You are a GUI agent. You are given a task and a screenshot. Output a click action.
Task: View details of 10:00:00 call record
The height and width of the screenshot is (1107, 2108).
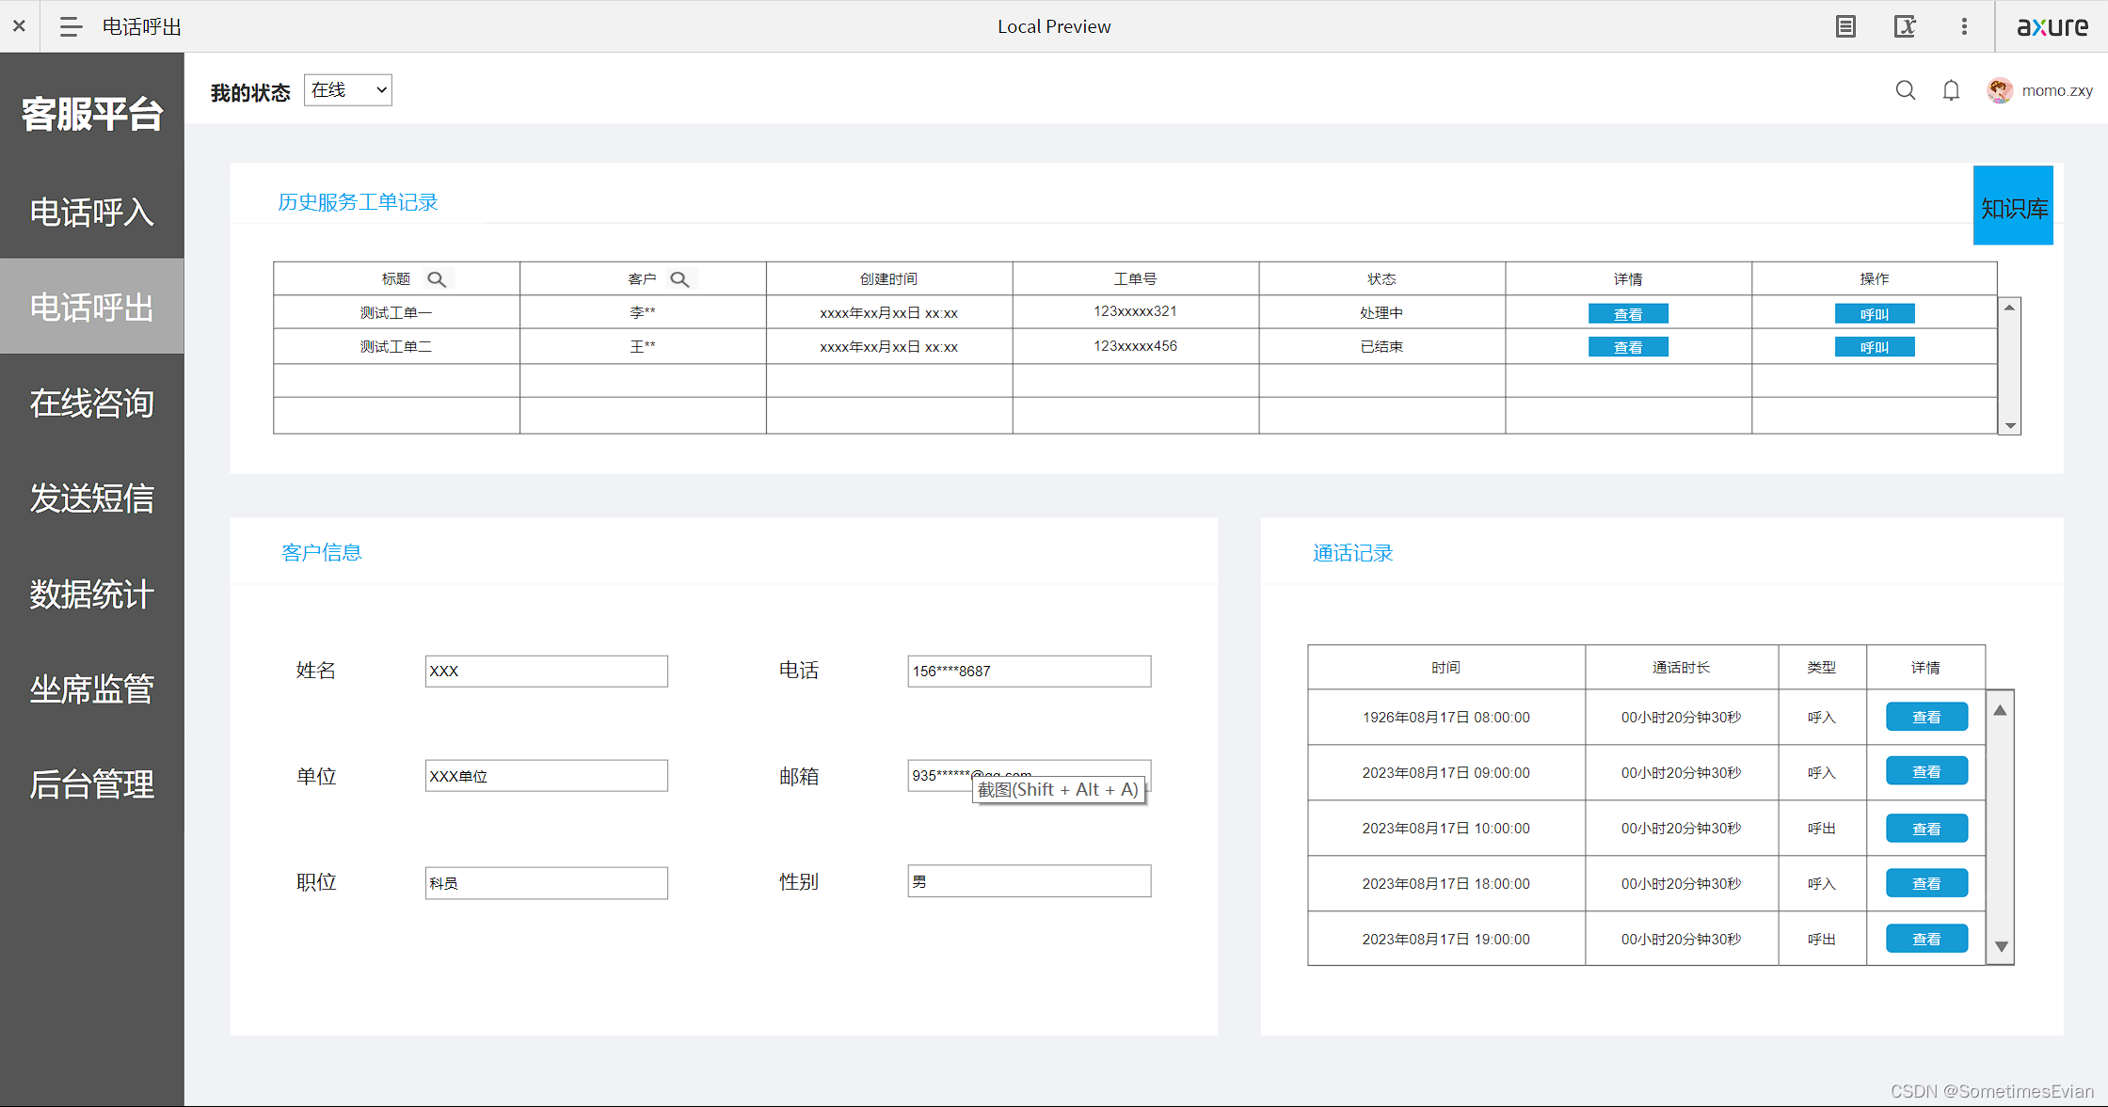pyautogui.click(x=1925, y=829)
